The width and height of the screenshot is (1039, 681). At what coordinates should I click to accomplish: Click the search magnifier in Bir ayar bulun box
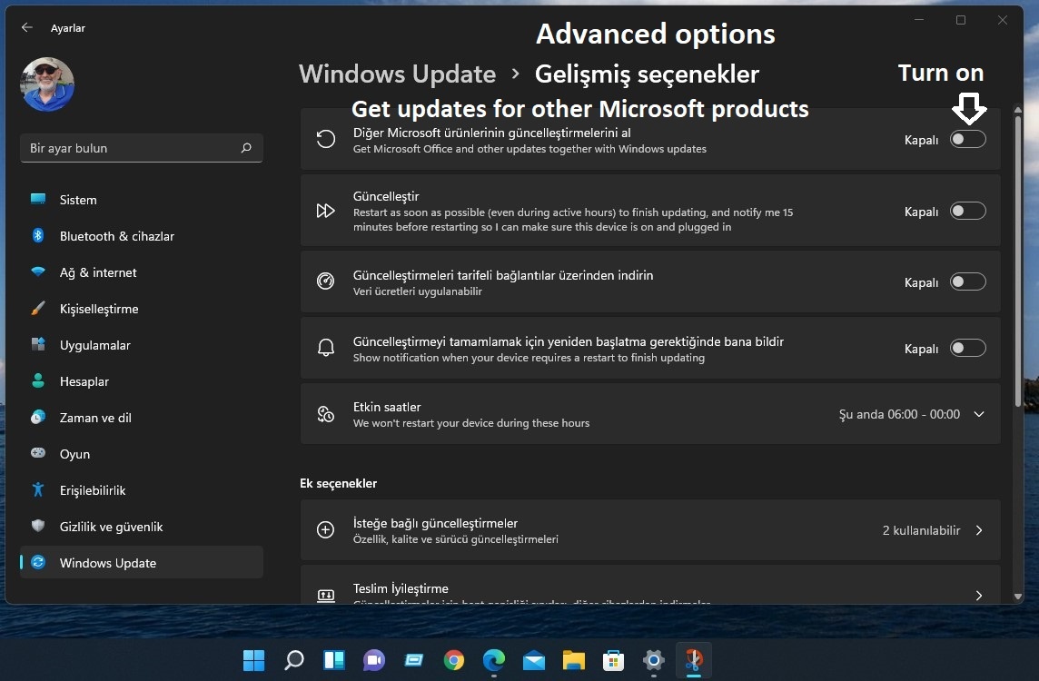pos(246,148)
